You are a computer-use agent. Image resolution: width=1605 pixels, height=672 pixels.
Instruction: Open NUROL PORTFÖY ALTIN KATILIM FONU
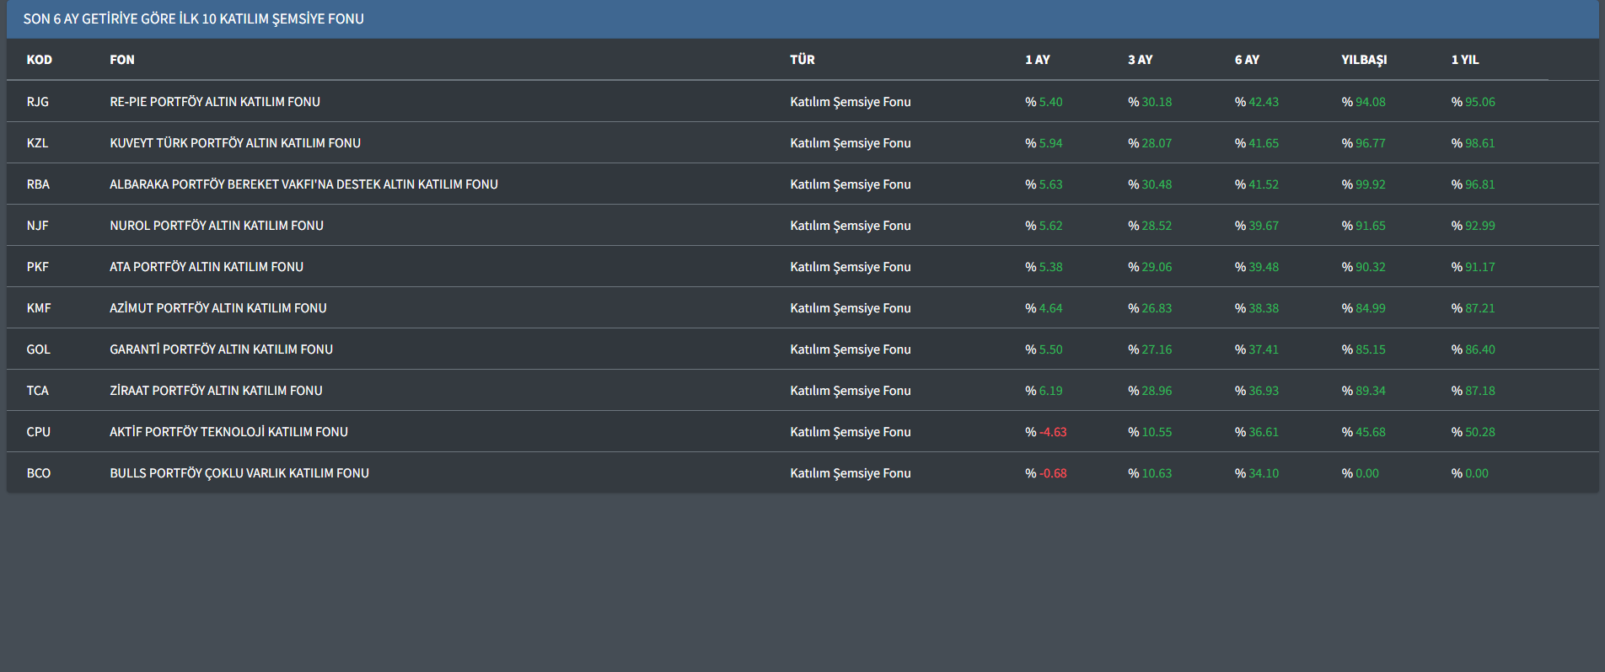pyautogui.click(x=216, y=226)
